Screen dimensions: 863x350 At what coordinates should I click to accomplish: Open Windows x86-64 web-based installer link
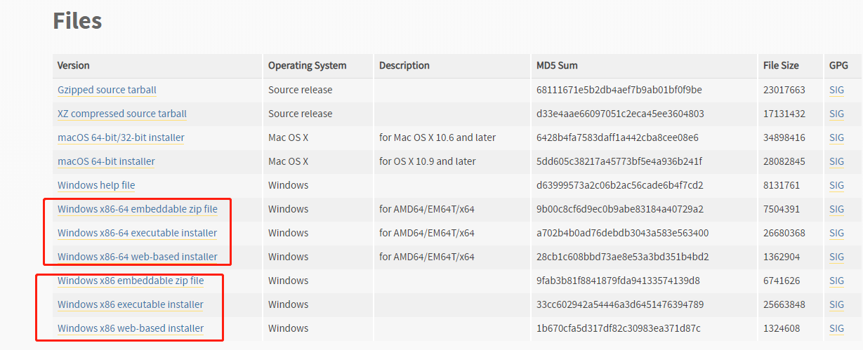point(138,257)
